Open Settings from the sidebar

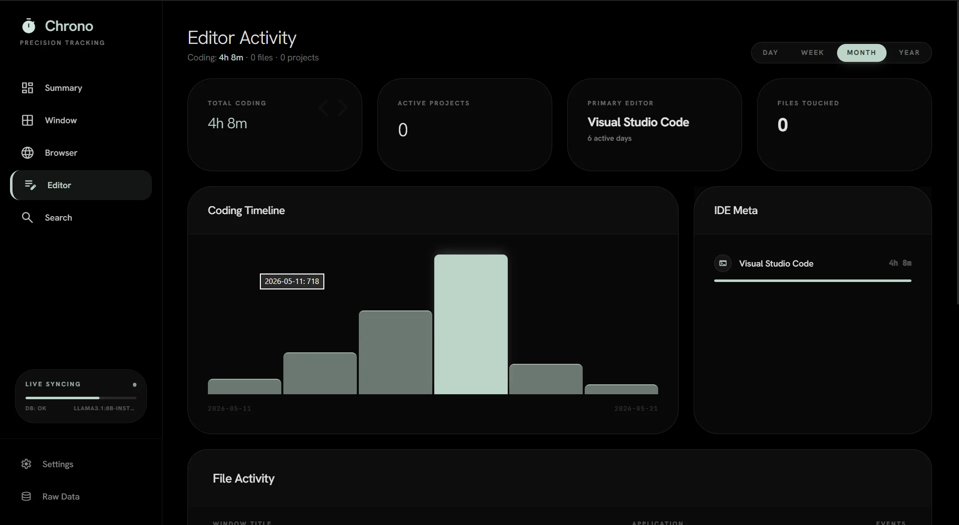[81, 464]
